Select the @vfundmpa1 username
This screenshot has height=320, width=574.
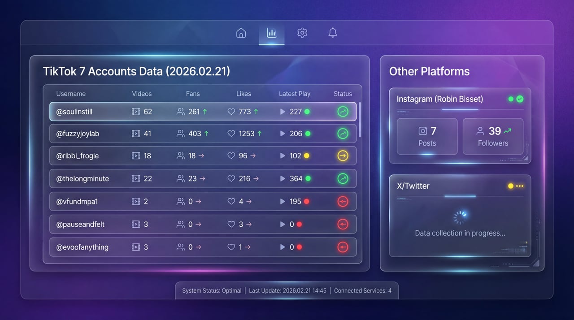coord(77,202)
